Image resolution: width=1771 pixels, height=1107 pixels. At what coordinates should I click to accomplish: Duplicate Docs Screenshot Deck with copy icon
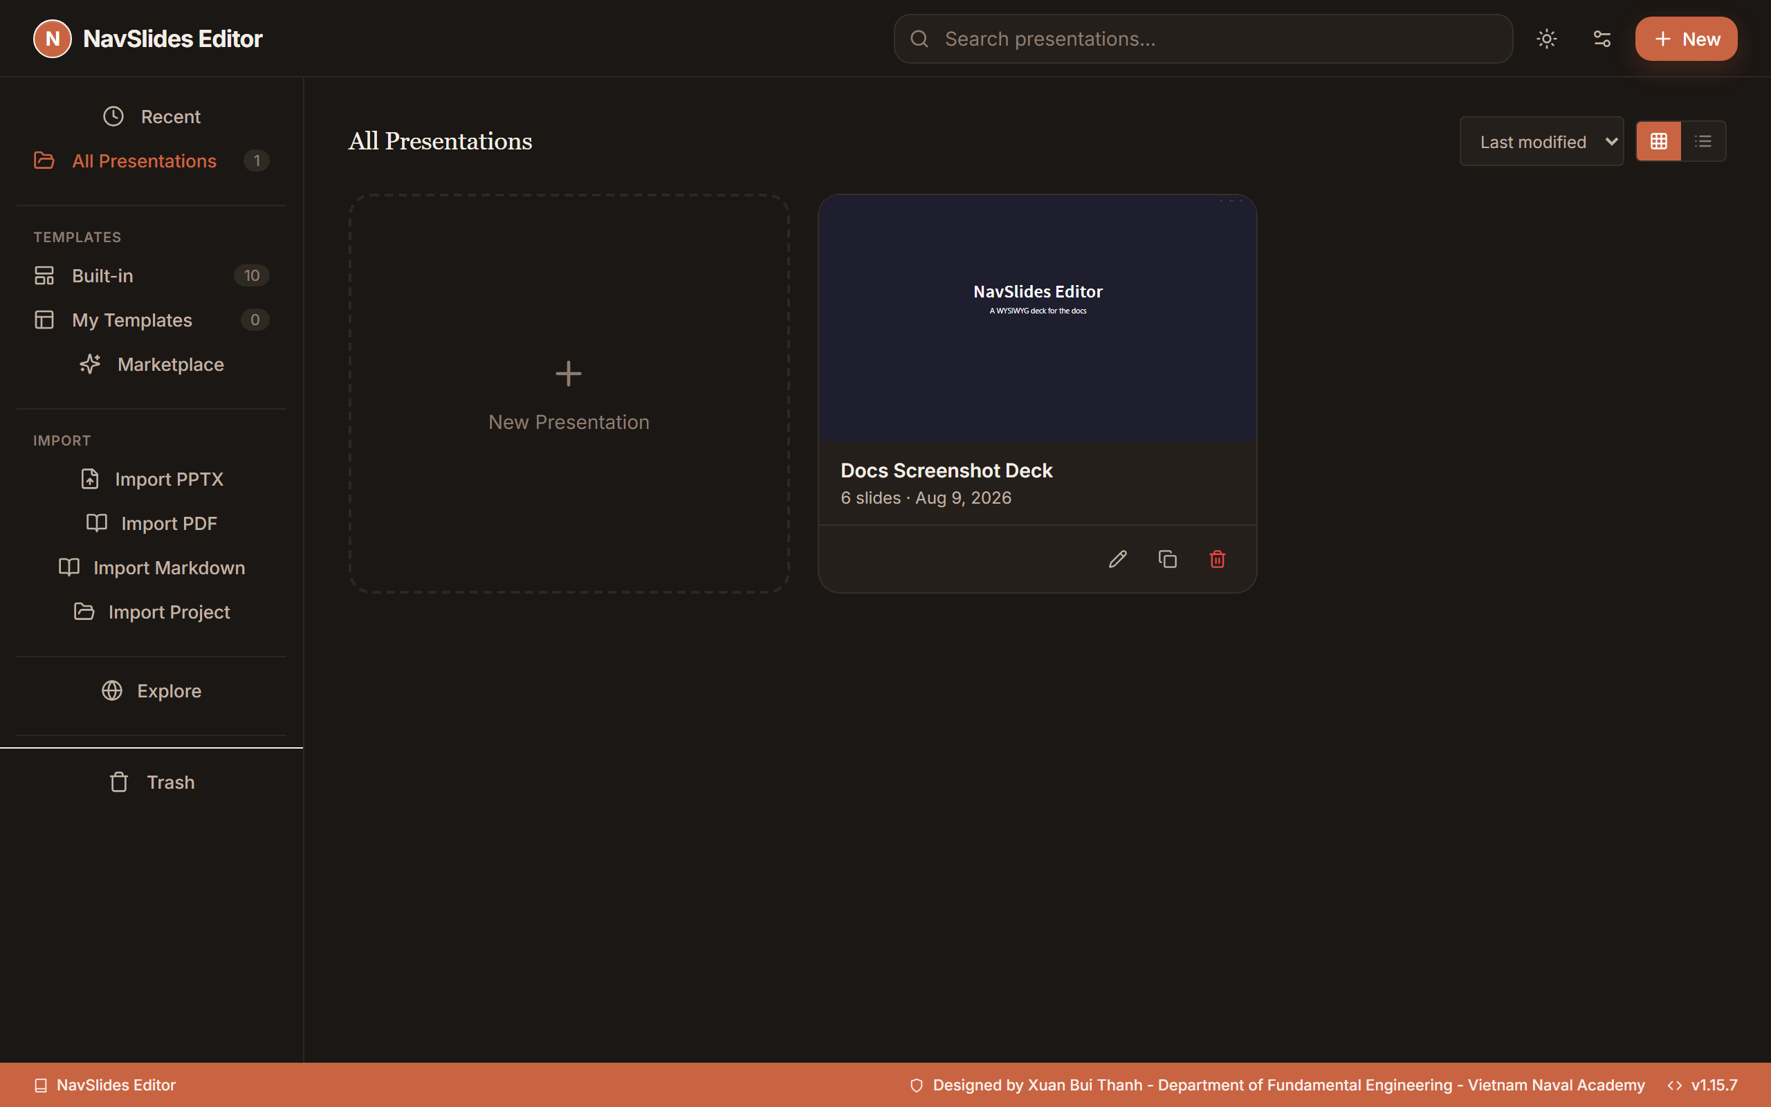point(1167,559)
